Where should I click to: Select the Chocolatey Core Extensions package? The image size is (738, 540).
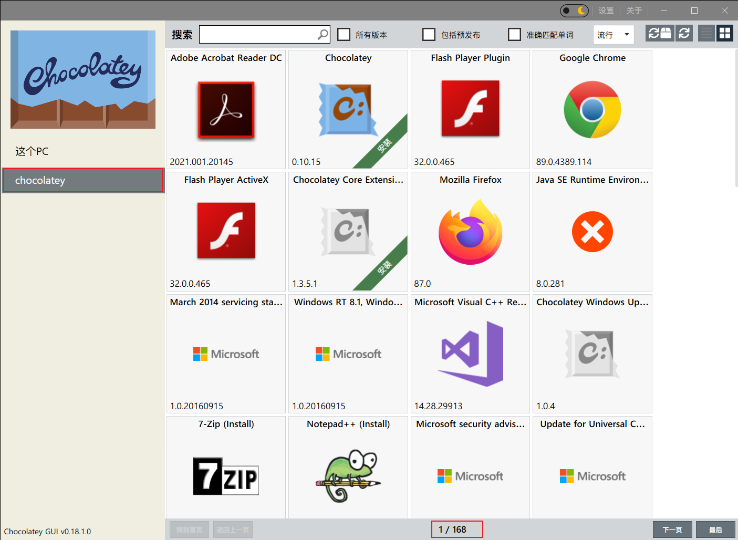tap(348, 231)
